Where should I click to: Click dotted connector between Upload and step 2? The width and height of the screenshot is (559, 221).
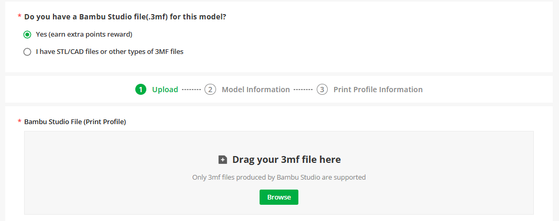191,90
